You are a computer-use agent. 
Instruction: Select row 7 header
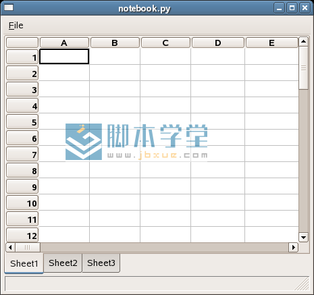click(22, 154)
